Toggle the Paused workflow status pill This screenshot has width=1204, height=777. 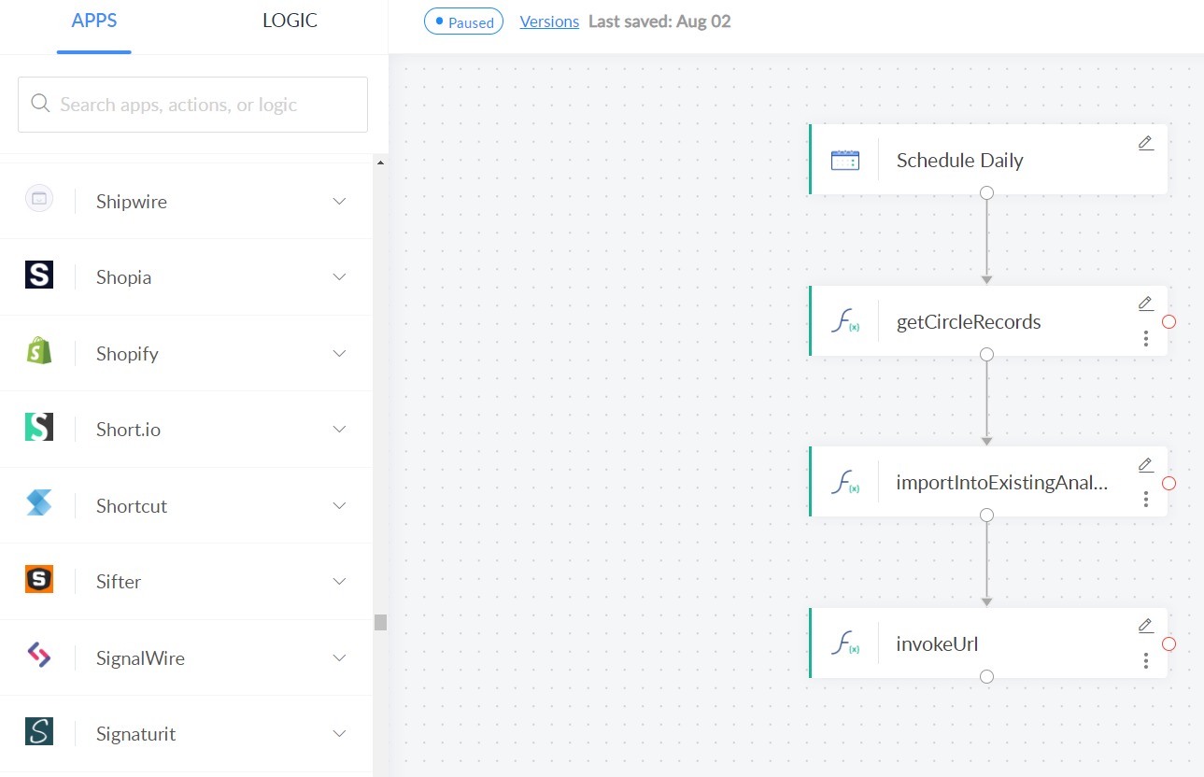[x=463, y=21]
